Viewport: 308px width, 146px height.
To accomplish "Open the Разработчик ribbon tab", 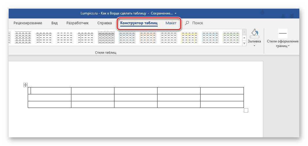I will point(77,23).
